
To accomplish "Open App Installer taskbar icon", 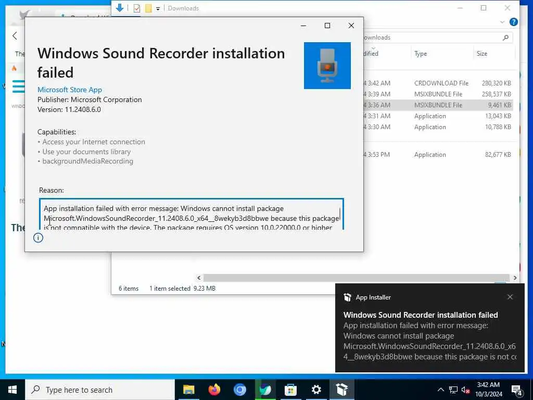I will coord(342,390).
